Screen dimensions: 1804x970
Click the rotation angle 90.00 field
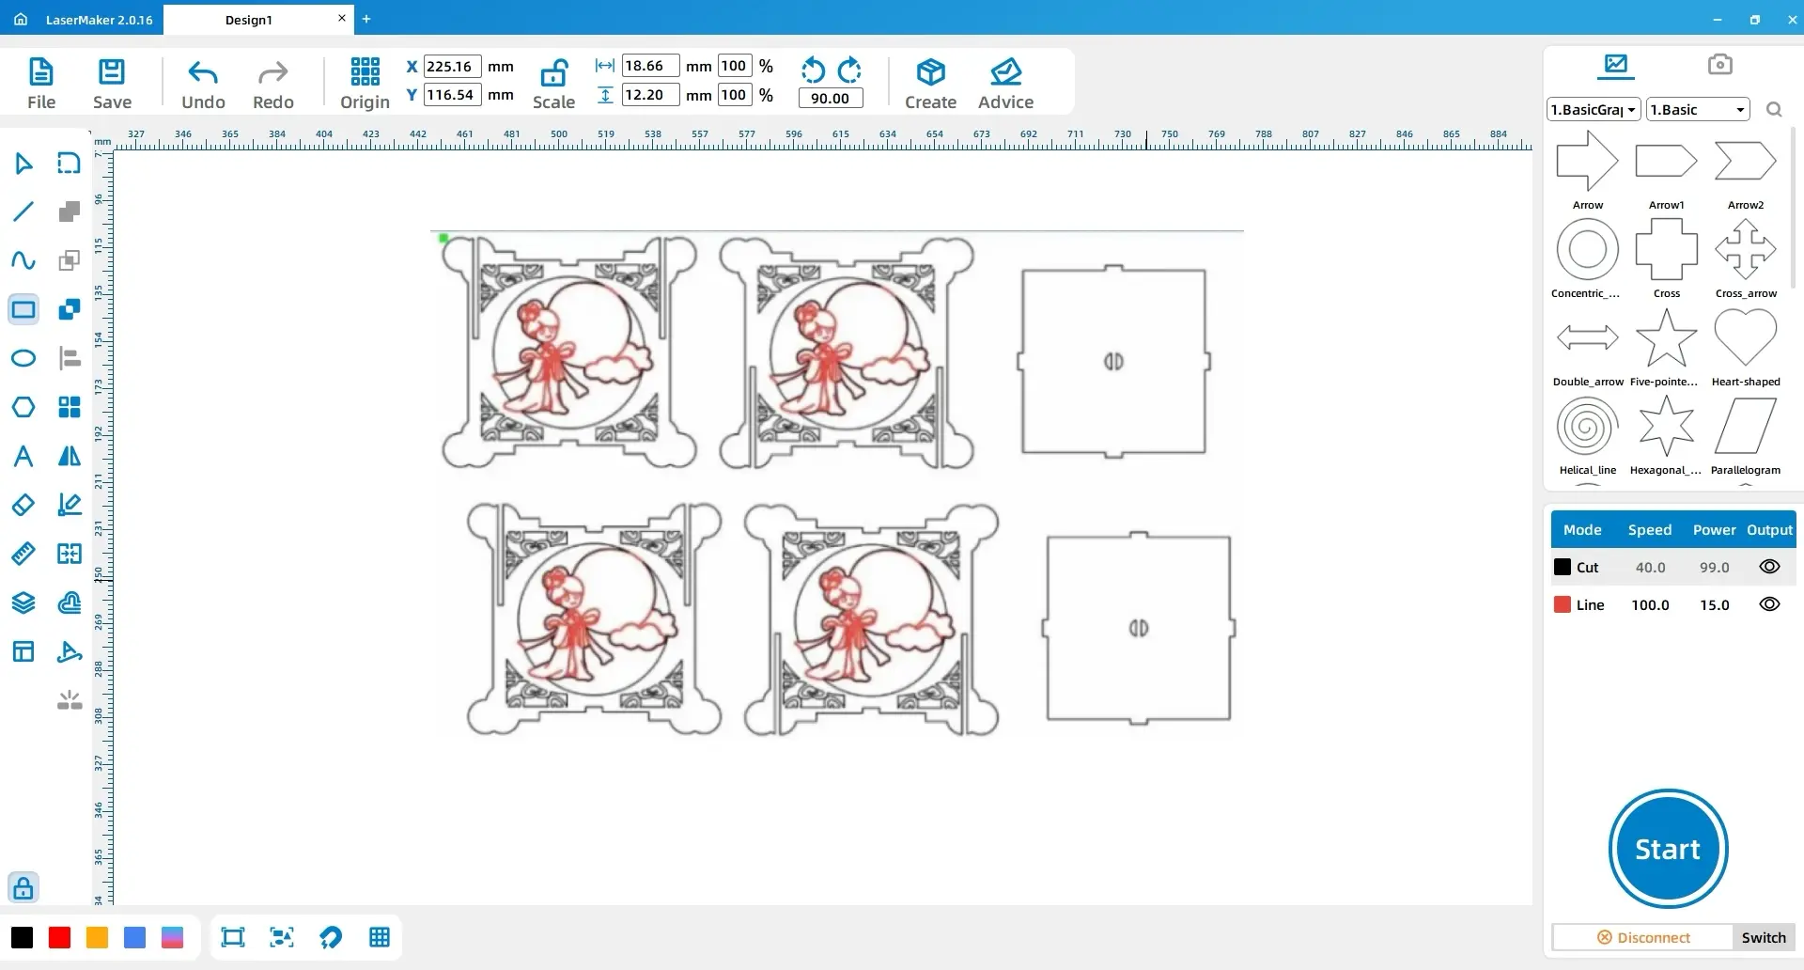click(830, 98)
